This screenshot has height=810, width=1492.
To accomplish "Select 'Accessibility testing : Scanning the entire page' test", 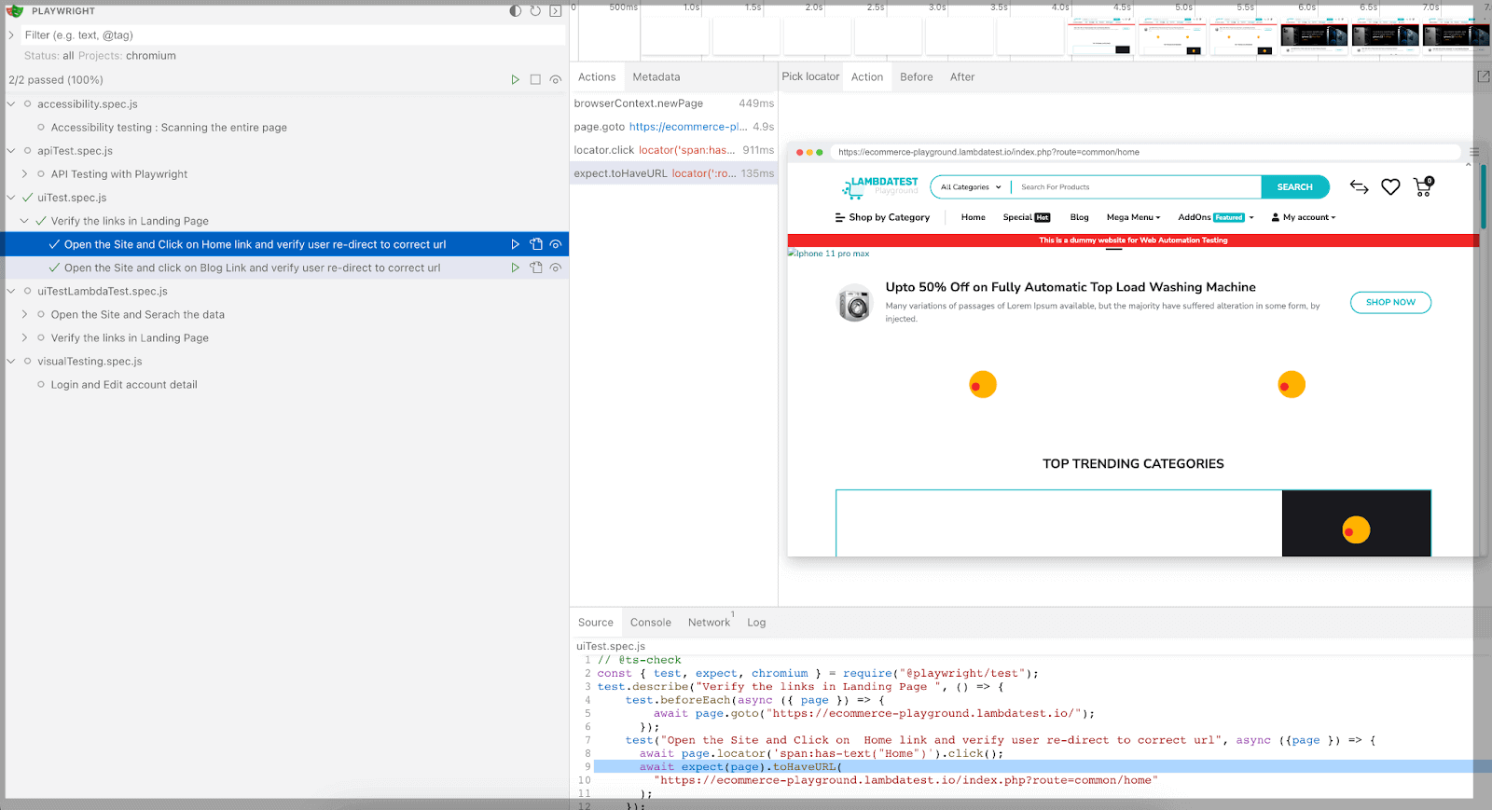I will coord(169,128).
